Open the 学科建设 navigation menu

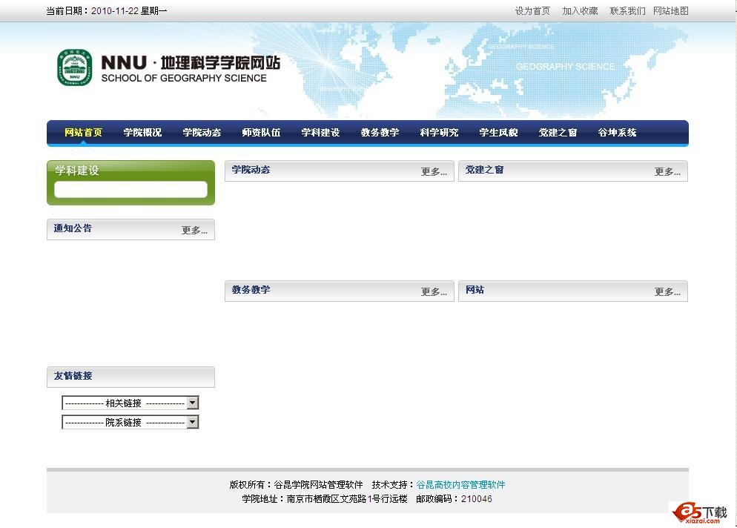320,132
